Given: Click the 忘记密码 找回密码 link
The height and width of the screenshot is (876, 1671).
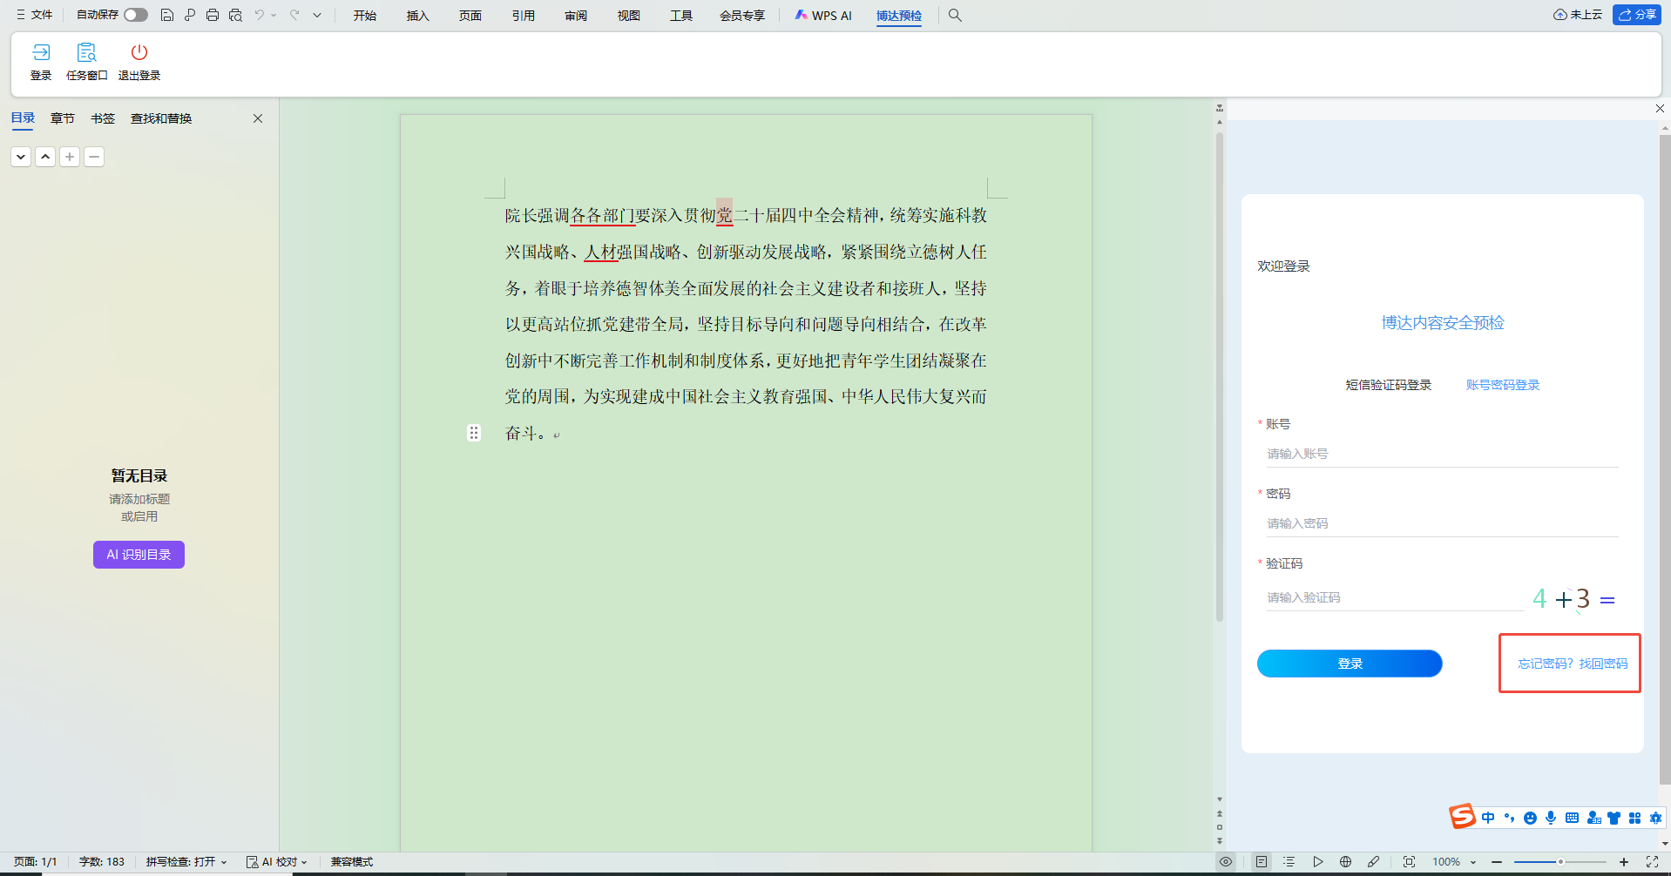Looking at the screenshot, I should click(1572, 664).
